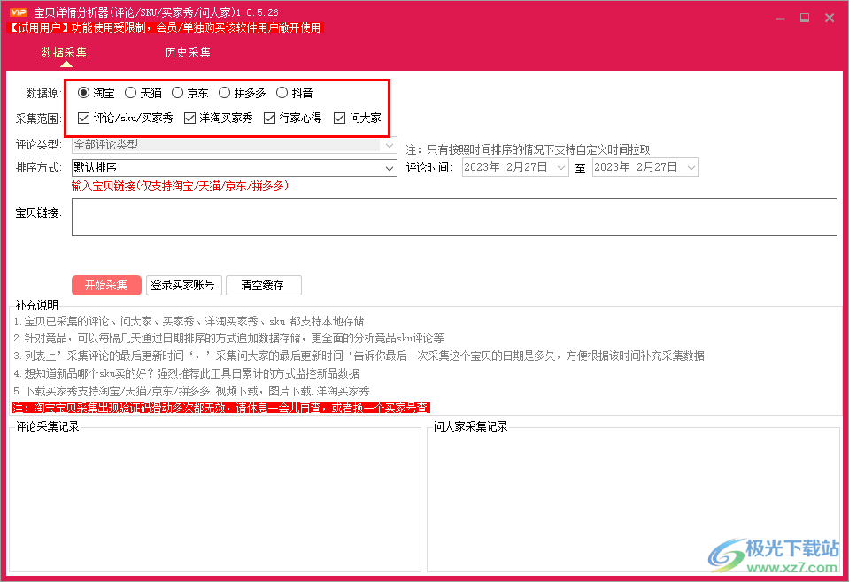Open the 排序方式 dropdown showing 默认排序

click(x=390, y=168)
